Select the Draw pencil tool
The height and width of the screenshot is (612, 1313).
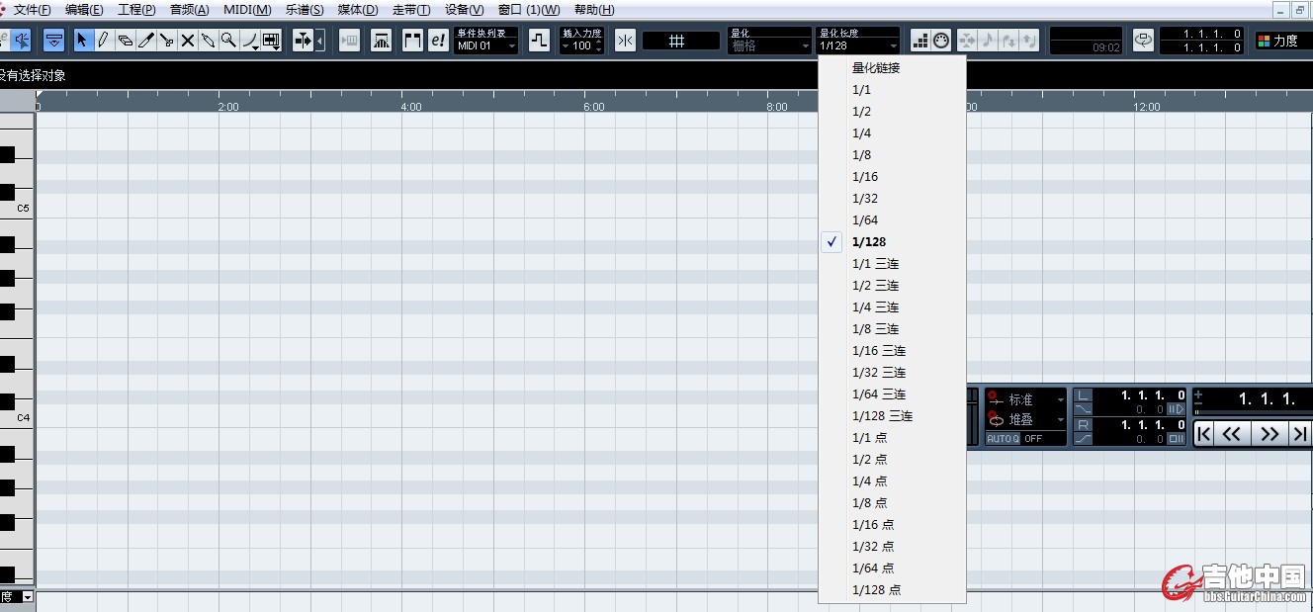point(103,41)
